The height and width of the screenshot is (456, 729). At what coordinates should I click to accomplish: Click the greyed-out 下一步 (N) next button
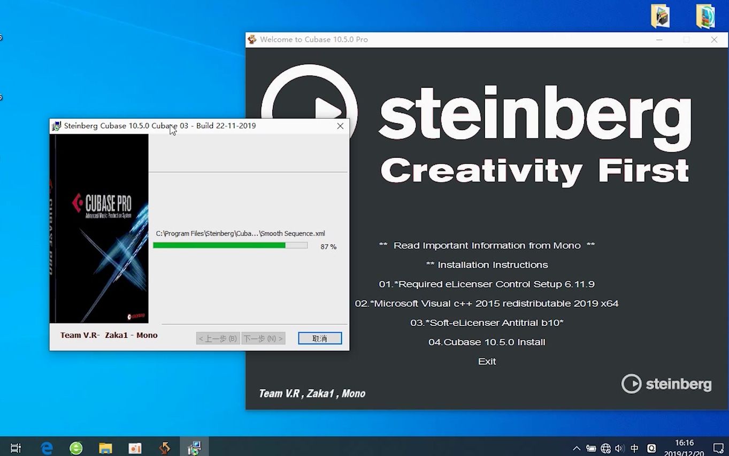(x=263, y=338)
